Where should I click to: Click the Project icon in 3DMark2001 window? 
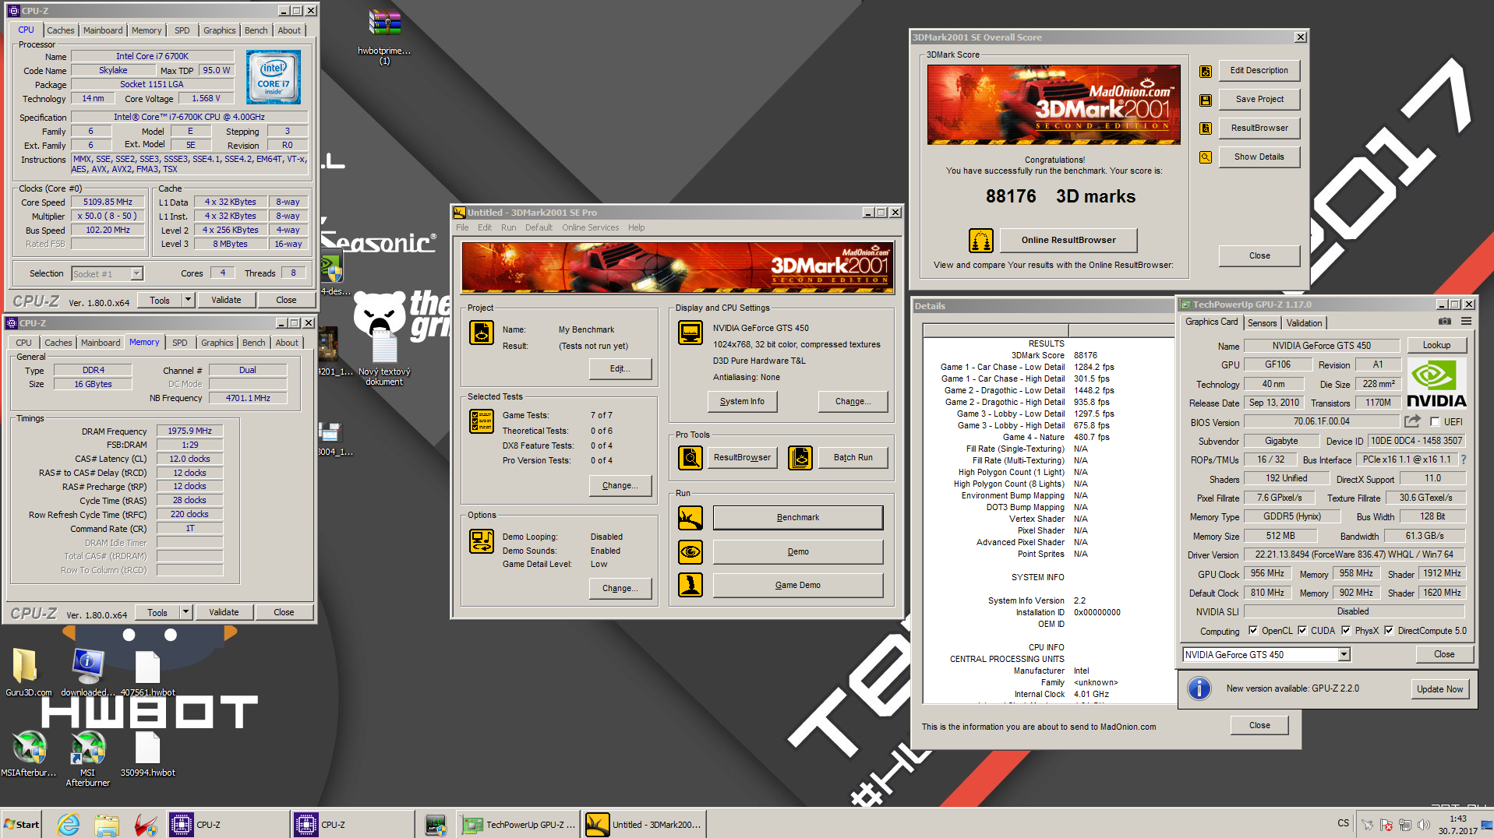[x=481, y=333]
